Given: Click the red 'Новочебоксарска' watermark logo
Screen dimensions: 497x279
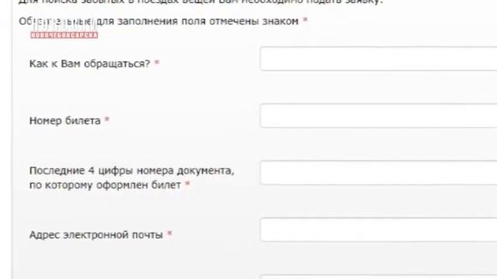Looking at the screenshot, I should 64,35.
